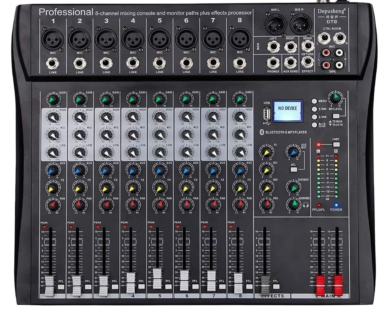This screenshot has width=388, height=312.
Task: Click the AUX MST blue knob
Action: 293,151
